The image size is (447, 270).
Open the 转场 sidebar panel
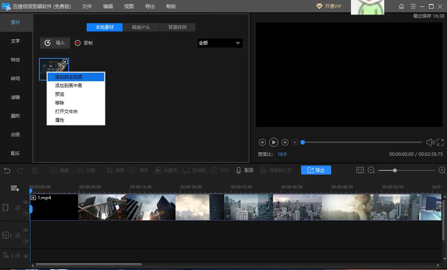[x=15, y=78]
